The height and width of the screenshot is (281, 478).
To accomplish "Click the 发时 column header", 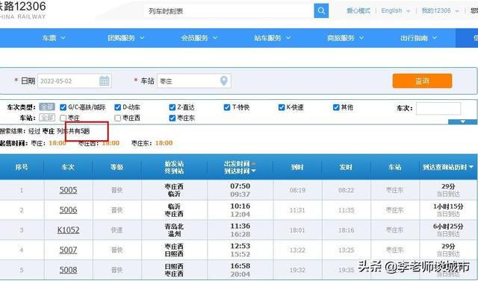I will [x=346, y=167].
